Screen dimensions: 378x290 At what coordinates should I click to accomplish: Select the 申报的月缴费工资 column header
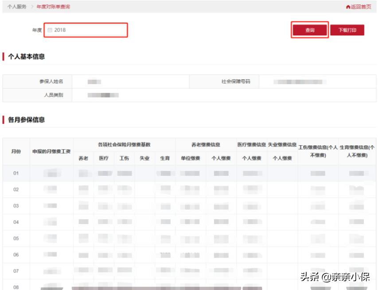(x=51, y=151)
